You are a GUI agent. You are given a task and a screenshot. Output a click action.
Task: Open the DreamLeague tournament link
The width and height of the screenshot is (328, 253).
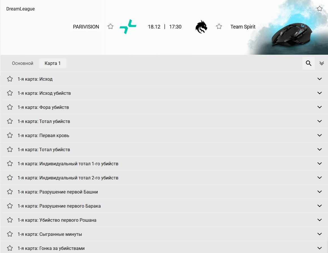coord(21,9)
